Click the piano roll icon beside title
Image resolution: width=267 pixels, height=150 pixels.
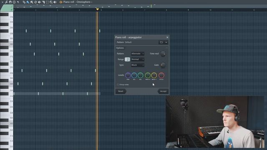pos(61,2)
